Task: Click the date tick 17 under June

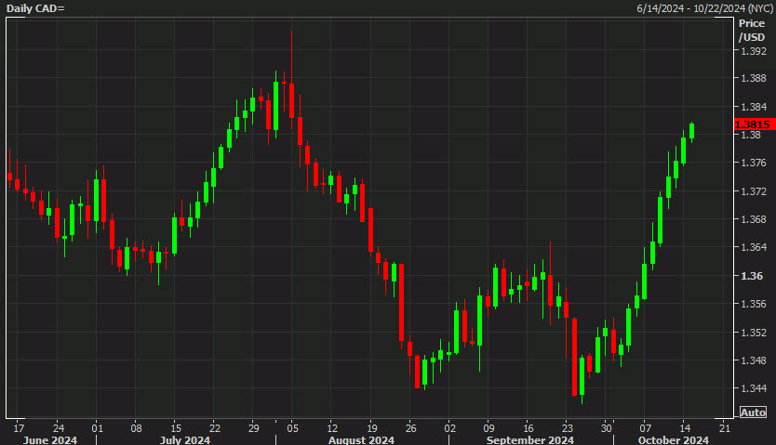Action: point(19,428)
